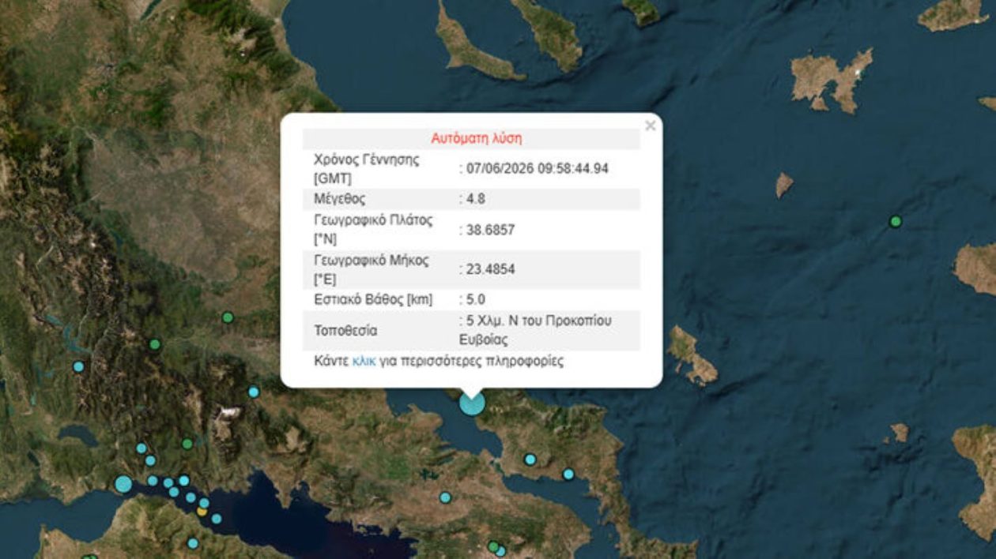Select the large cyan marker on the western Gulf of Corinth coast
The height and width of the screenshot is (559, 996).
coord(123,484)
